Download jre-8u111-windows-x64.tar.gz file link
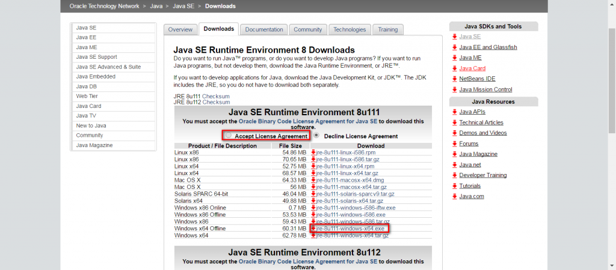616x270 pixels. click(x=353, y=235)
